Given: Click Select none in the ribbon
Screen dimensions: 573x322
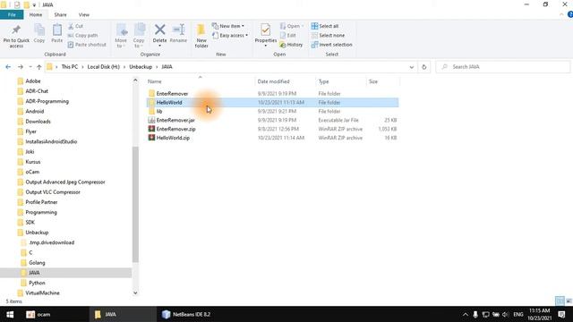Looking at the screenshot, I should pos(328,36).
